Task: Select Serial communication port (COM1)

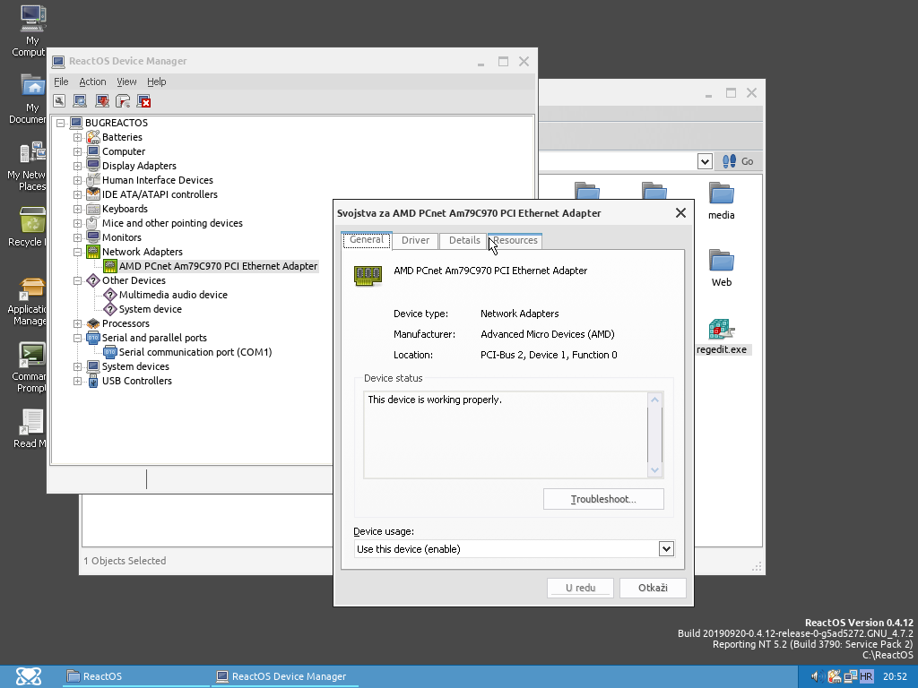Action: tap(195, 352)
